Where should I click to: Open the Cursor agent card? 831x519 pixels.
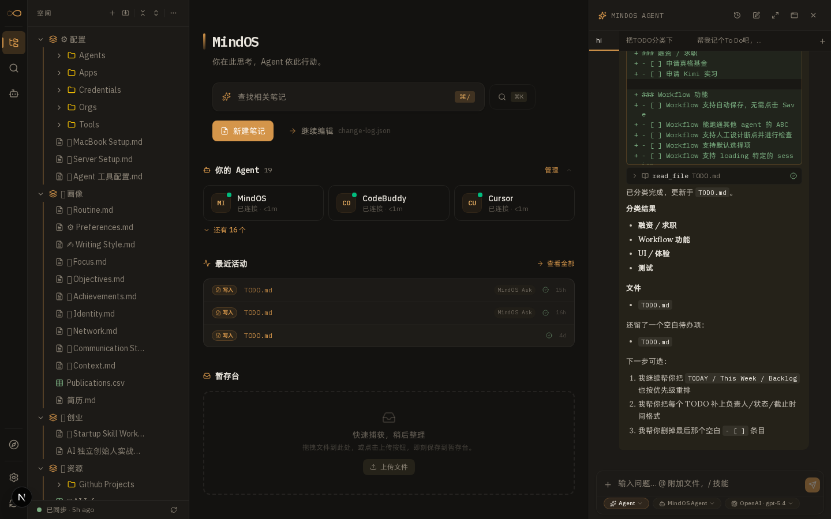[x=514, y=203]
